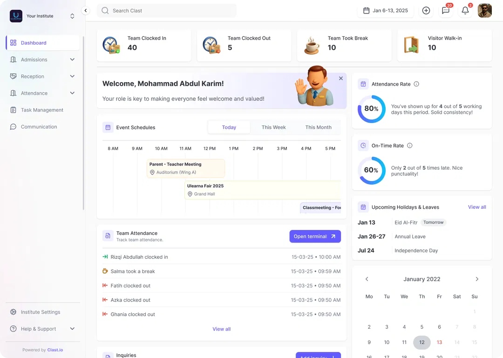Open the Jan 6-13, 2025 date picker
503x358 pixels.
pyautogui.click(x=386, y=11)
